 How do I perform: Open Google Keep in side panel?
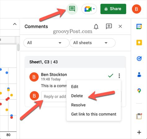(139, 42)
